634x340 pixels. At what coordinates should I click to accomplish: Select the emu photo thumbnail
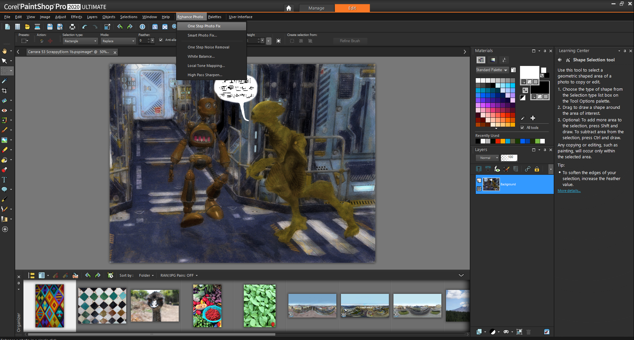[155, 306]
